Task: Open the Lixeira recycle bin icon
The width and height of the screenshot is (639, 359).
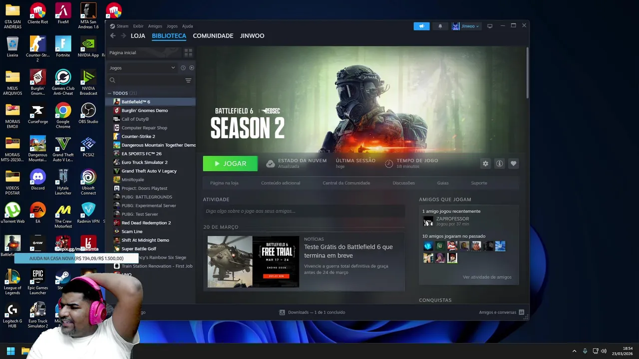Action: pyautogui.click(x=12, y=47)
